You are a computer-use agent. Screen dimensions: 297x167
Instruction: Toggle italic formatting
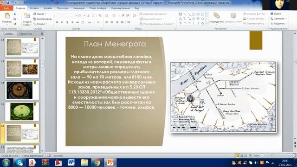click(62, 22)
